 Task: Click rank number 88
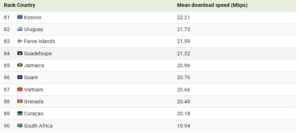pos(7,102)
